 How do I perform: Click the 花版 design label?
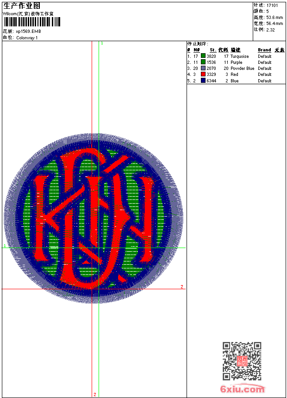pos(8,31)
